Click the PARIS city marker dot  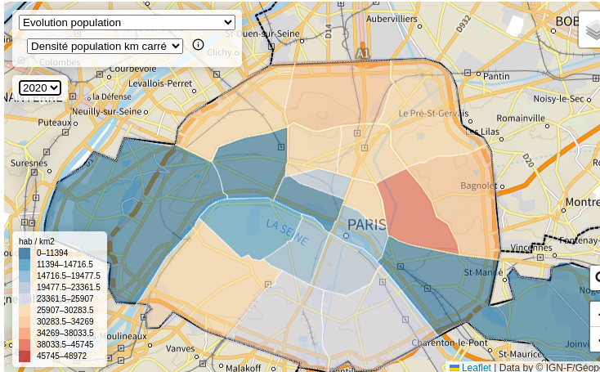346,235
